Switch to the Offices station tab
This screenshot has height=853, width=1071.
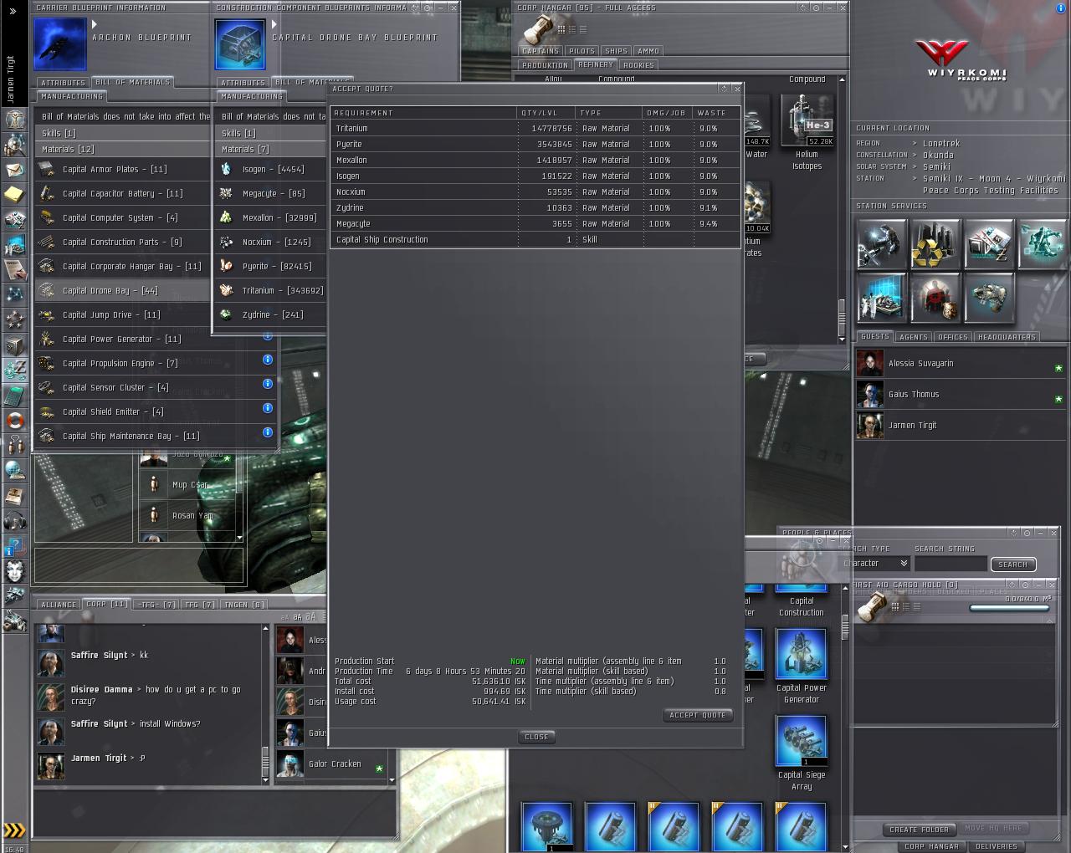pos(952,337)
